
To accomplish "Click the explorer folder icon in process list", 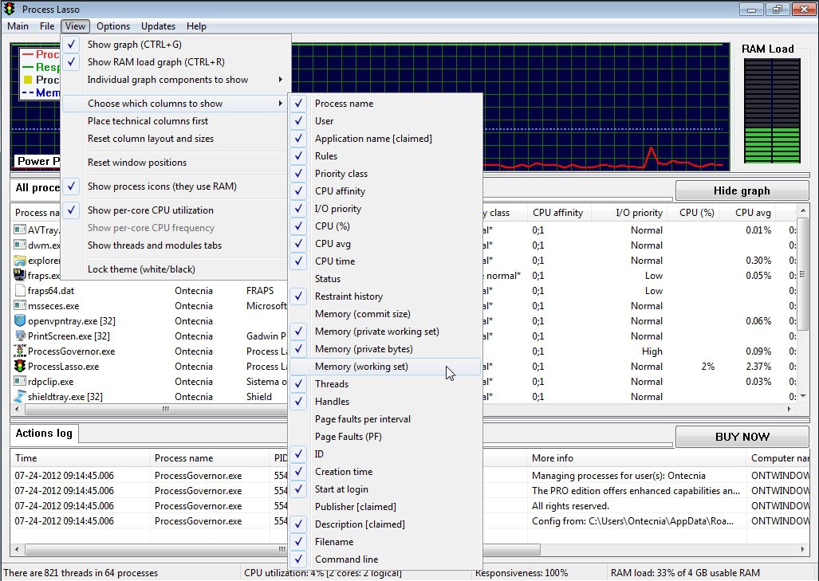I will click(x=20, y=260).
